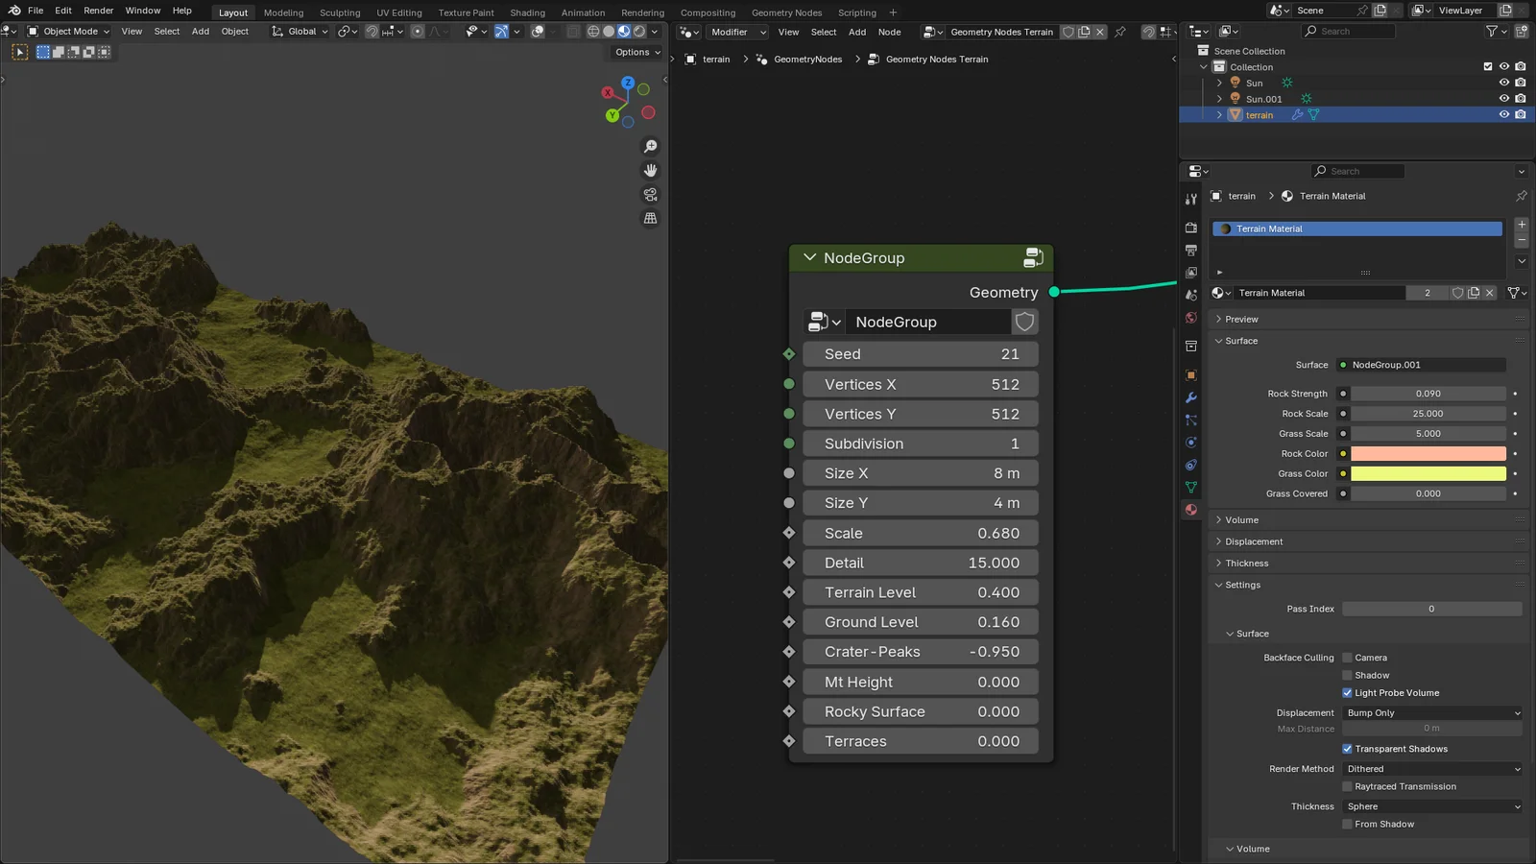Click the yellow Grass Color swatch
Screen dimensions: 1536x864
(1428, 473)
